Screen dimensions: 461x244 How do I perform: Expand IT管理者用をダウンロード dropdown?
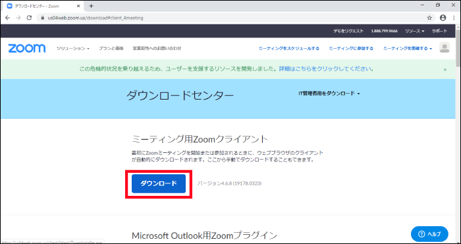pyautogui.click(x=329, y=93)
